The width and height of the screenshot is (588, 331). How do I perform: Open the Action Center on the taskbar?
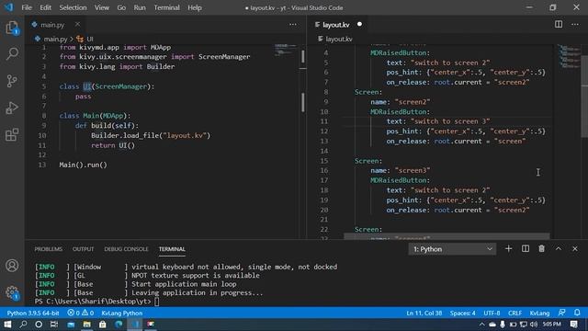[x=574, y=325]
